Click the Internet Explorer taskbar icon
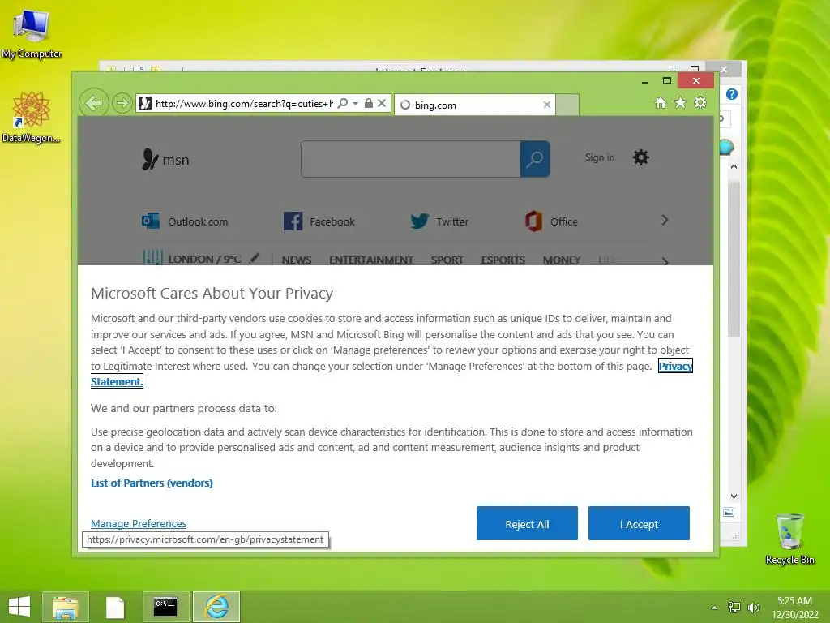Screen dimensions: 830x623 tap(216, 607)
